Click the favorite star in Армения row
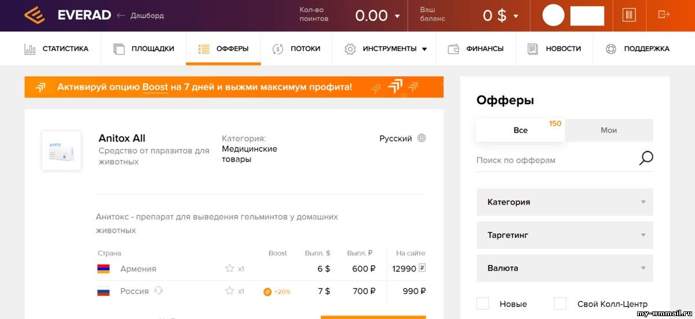This screenshot has height=319, width=695. tap(229, 269)
